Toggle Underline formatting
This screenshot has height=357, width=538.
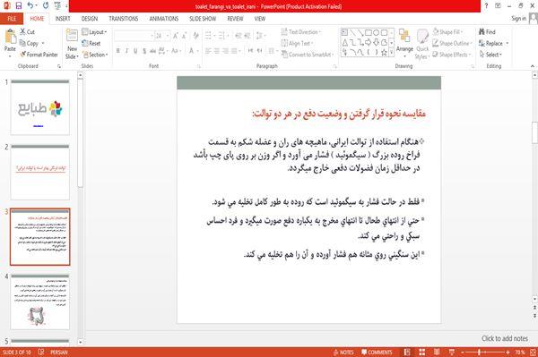(135, 51)
